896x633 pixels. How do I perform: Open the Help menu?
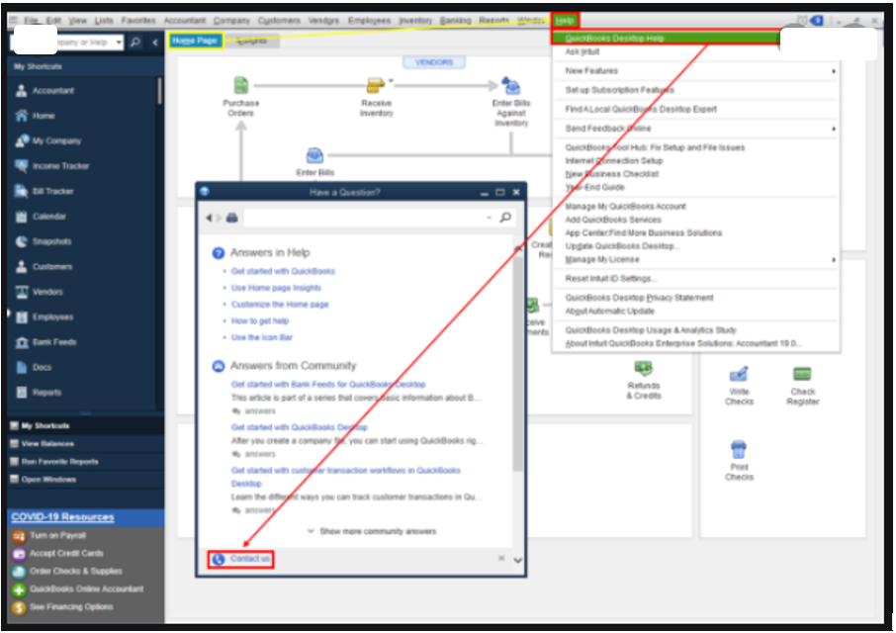565,21
